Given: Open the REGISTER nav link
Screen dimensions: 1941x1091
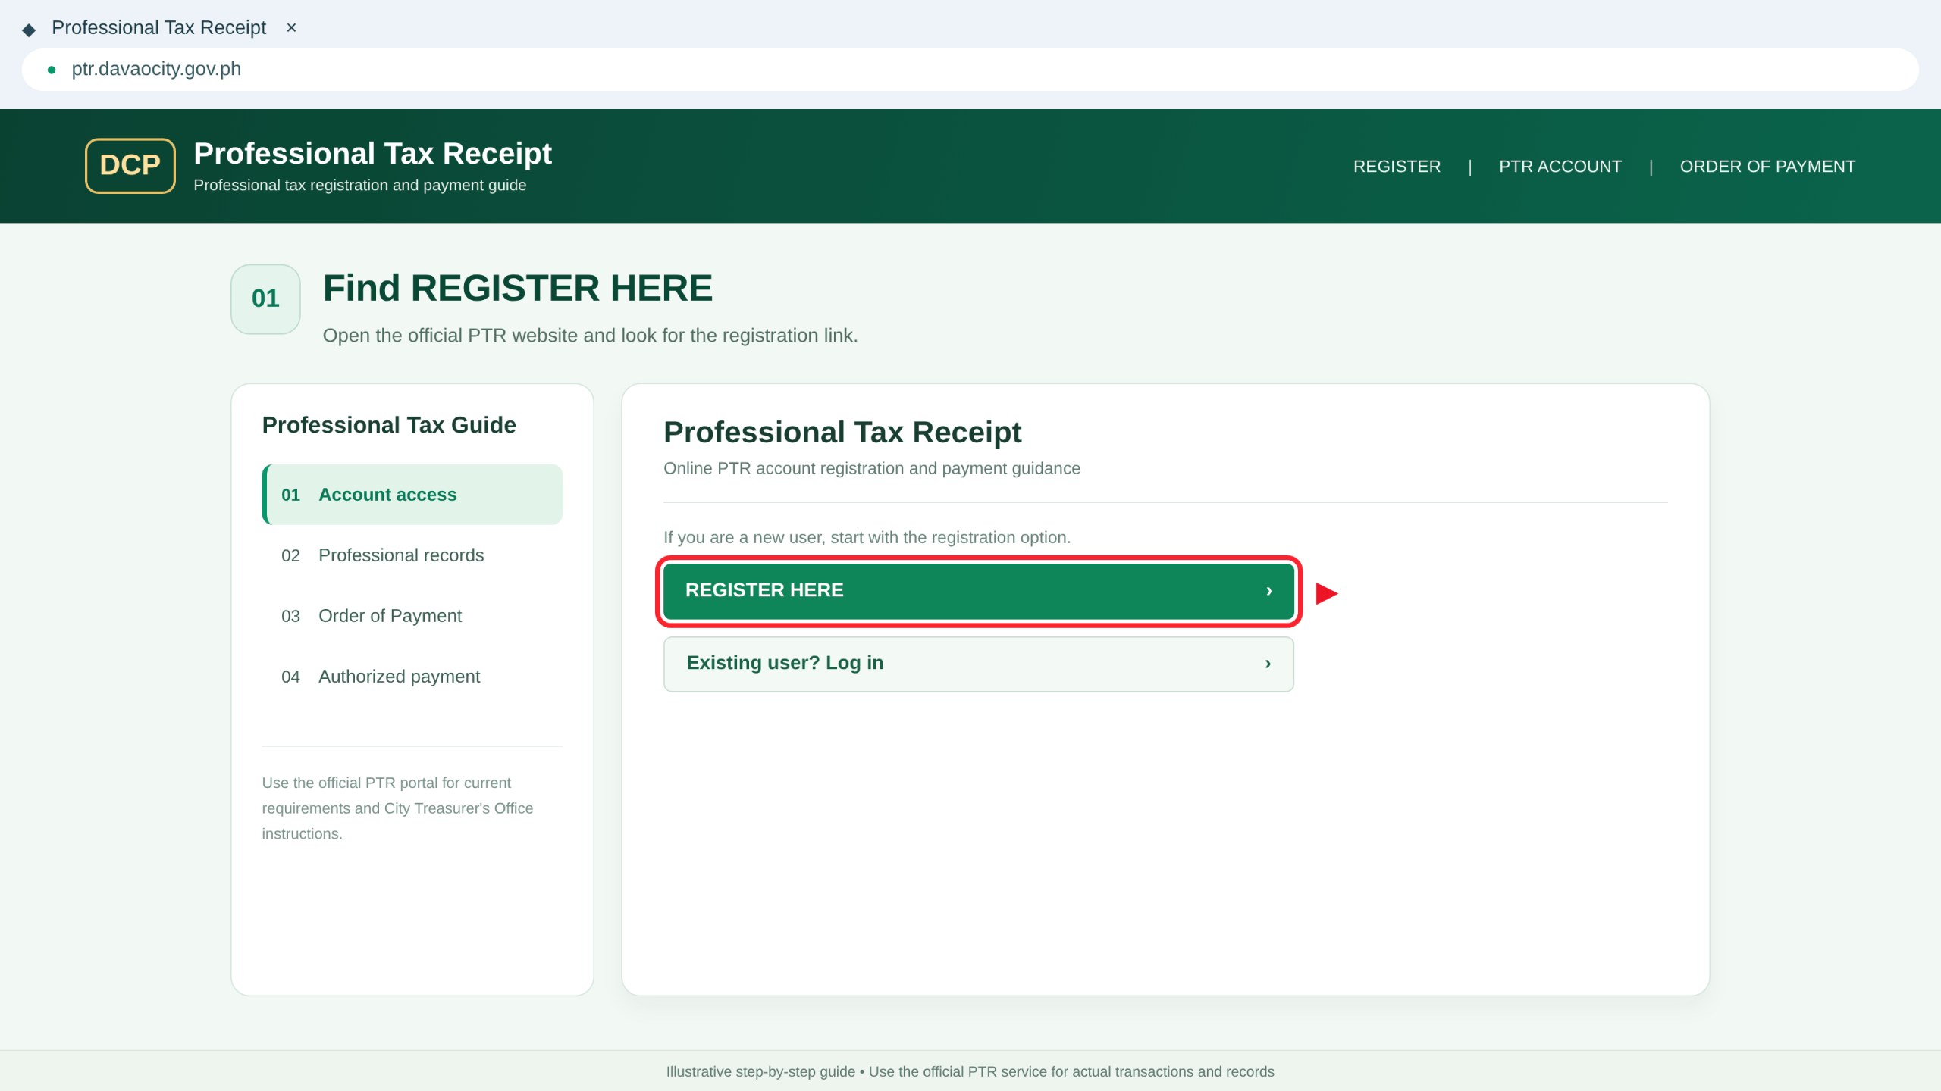Looking at the screenshot, I should coord(1397,166).
